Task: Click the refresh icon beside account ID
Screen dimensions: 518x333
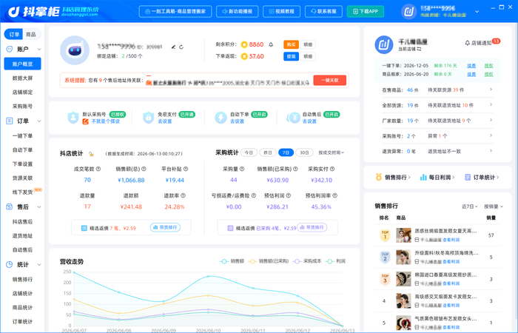Action: [181, 47]
